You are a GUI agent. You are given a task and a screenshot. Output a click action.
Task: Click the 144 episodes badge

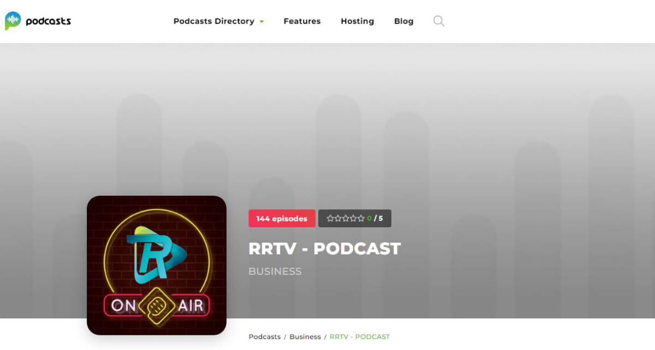[282, 219]
